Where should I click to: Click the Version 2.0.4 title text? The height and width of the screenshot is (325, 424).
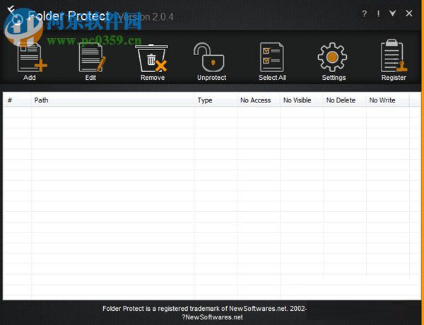pyautogui.click(x=146, y=17)
